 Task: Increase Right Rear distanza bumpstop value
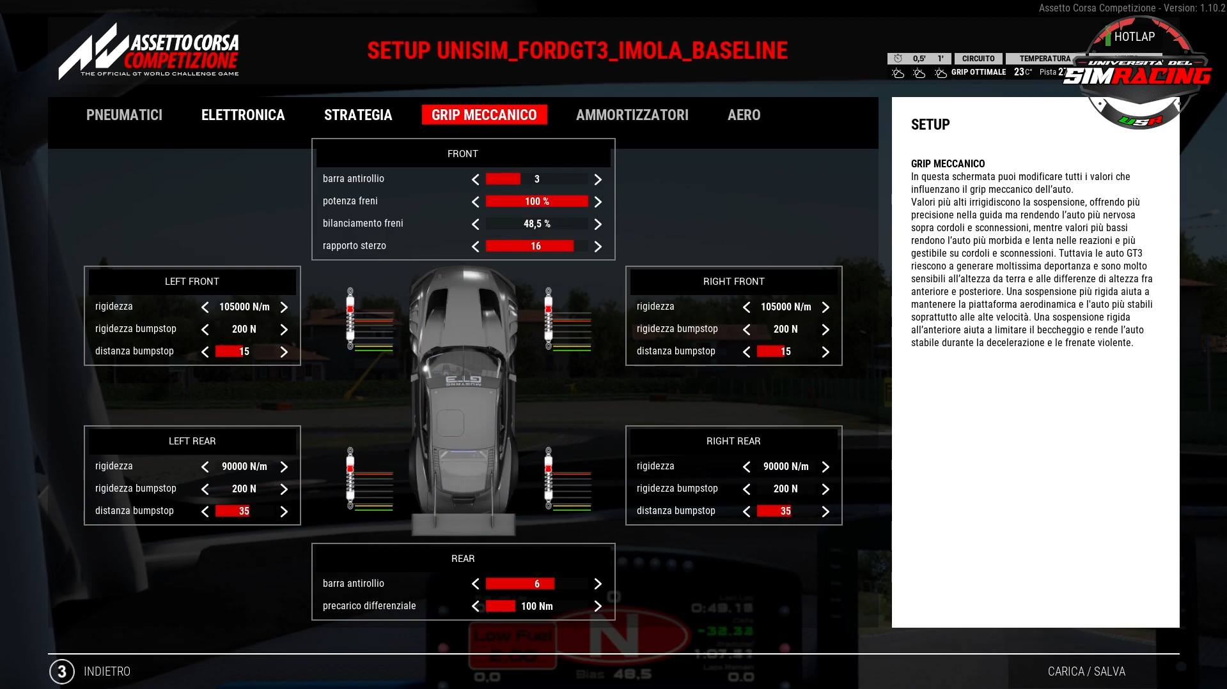click(x=825, y=511)
